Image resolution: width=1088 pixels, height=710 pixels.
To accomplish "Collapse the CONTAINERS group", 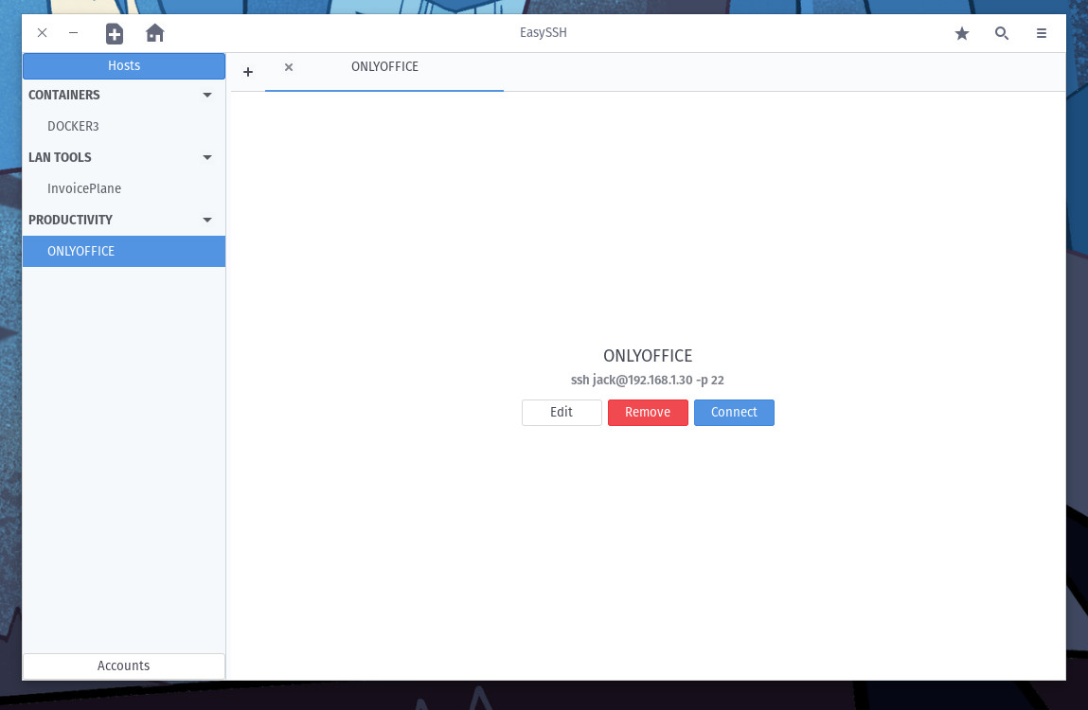I will [206, 95].
